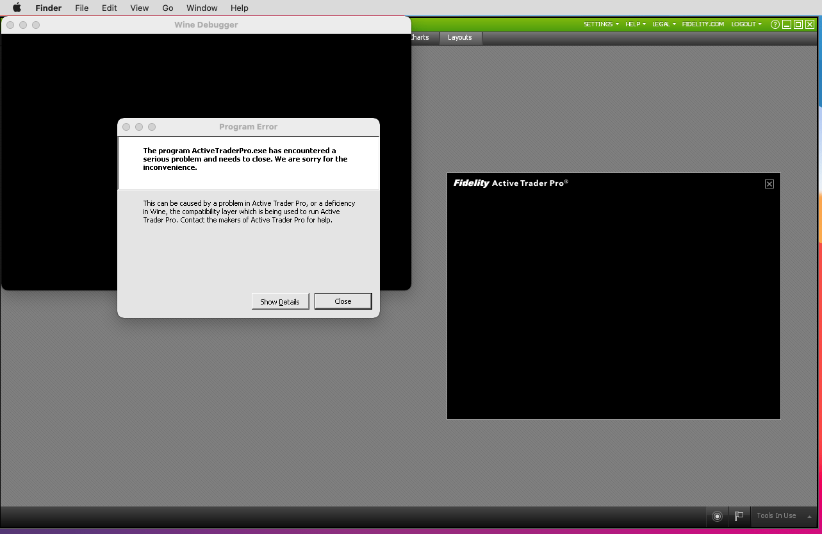Image resolution: width=822 pixels, height=534 pixels.
Task: Expand the SETTINGS dropdown in Active Trader Pro
Action: 601,24
